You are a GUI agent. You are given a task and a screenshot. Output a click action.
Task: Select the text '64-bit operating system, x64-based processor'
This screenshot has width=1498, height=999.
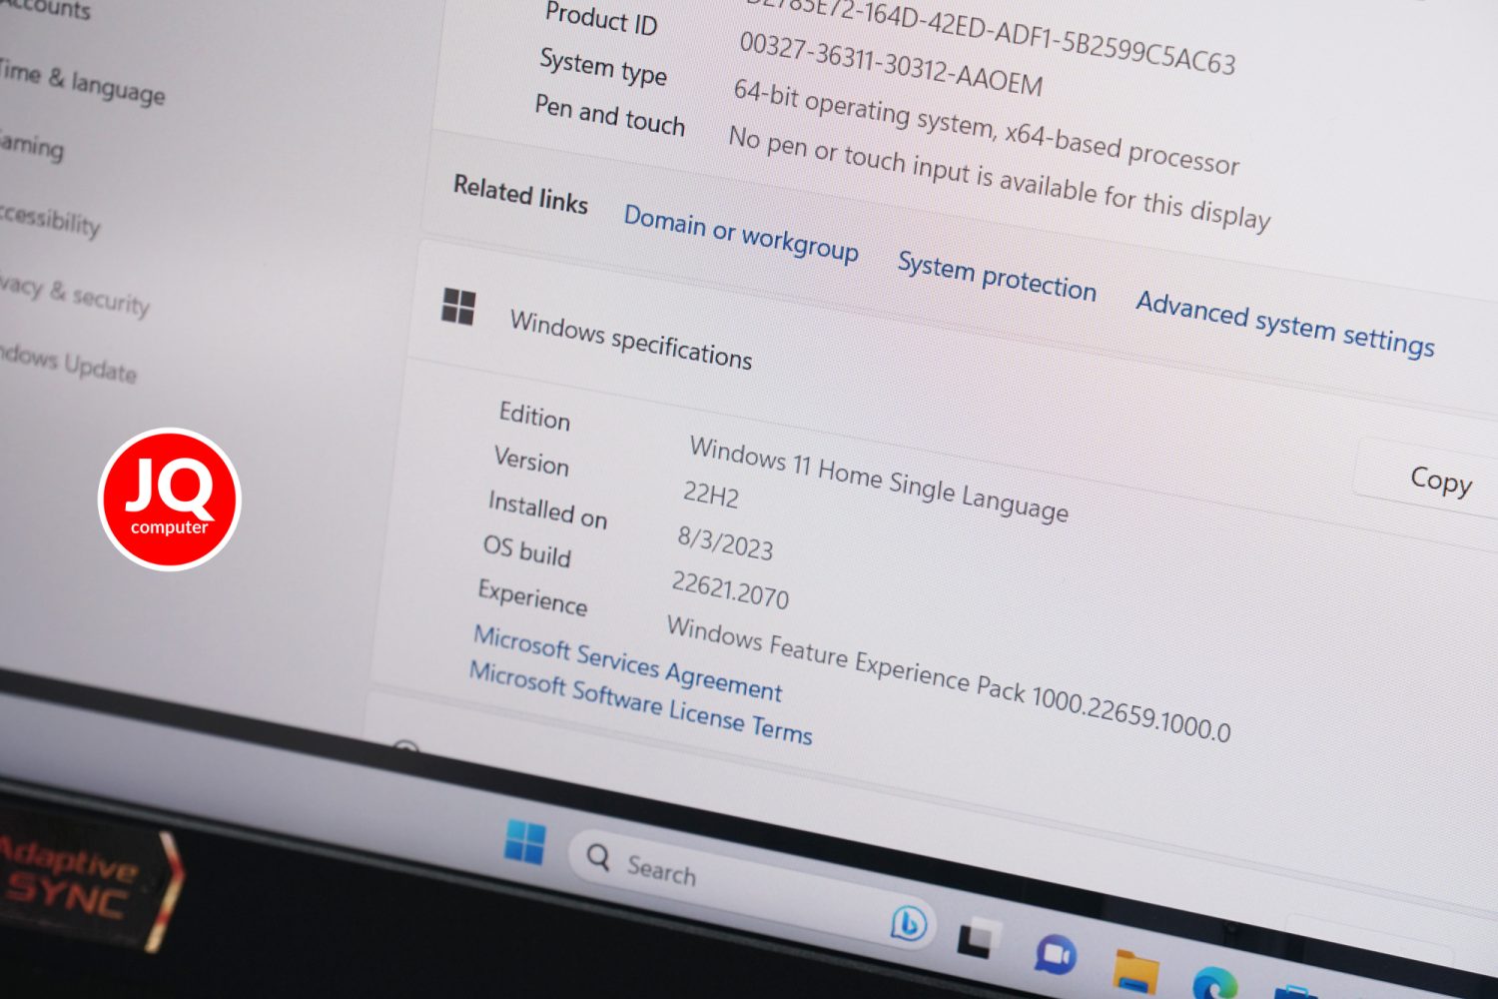(986, 125)
